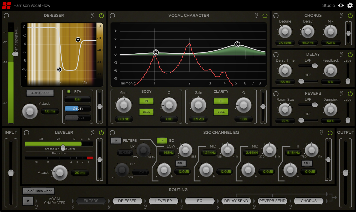Click the Clarity BELL button
356x212 pixels.
(x=221, y=112)
